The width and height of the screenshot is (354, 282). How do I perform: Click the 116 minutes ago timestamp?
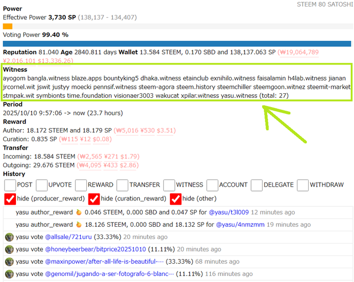click(228, 274)
